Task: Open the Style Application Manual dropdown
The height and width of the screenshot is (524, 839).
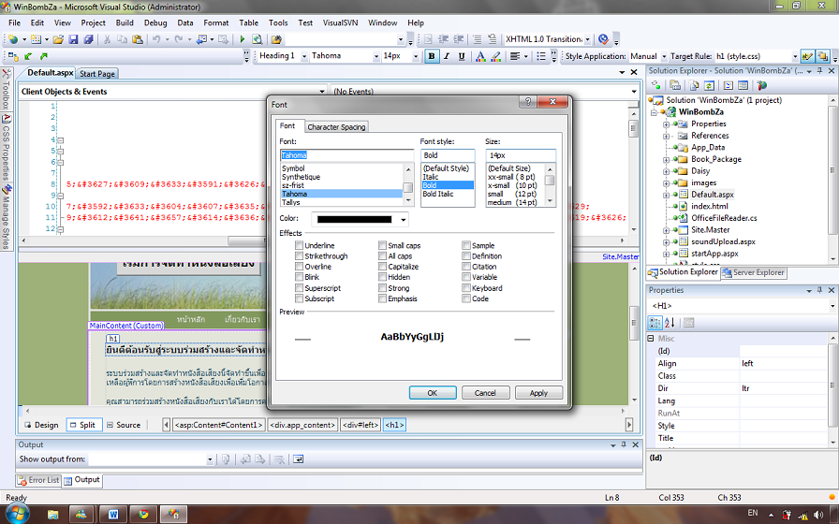Action: [x=664, y=56]
